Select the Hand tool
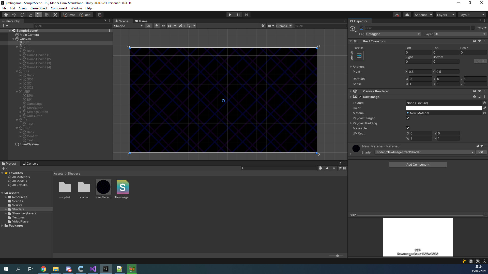The image size is (488, 274). coord(6,14)
